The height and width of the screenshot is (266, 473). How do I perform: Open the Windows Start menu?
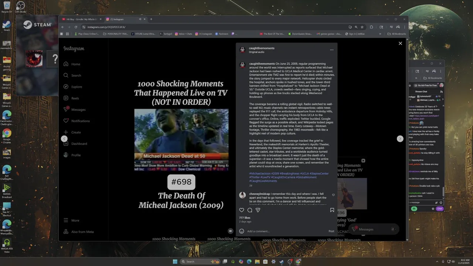click(x=175, y=262)
